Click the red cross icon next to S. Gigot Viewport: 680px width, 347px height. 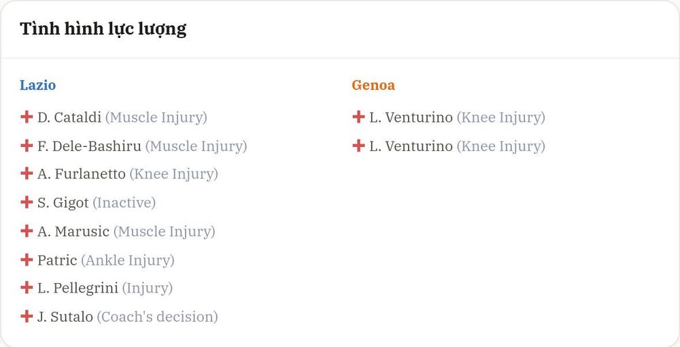pyautogui.click(x=27, y=202)
